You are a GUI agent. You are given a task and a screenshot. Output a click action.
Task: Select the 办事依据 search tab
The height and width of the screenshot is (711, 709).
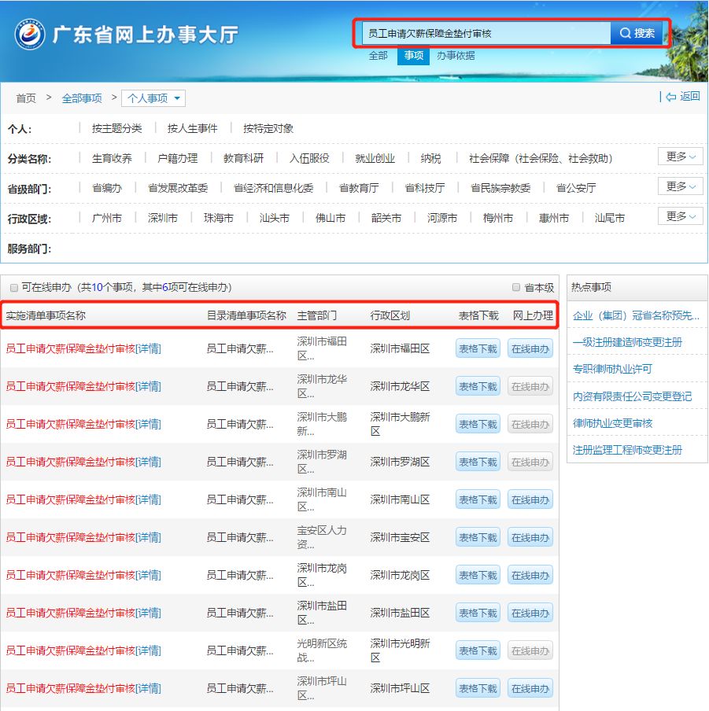coord(456,56)
